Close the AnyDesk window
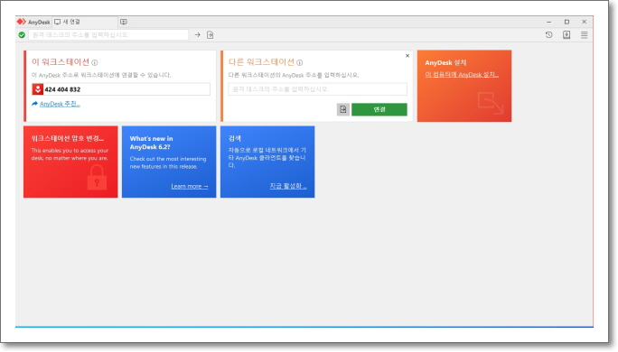This screenshot has height=352, width=618. coord(584,22)
